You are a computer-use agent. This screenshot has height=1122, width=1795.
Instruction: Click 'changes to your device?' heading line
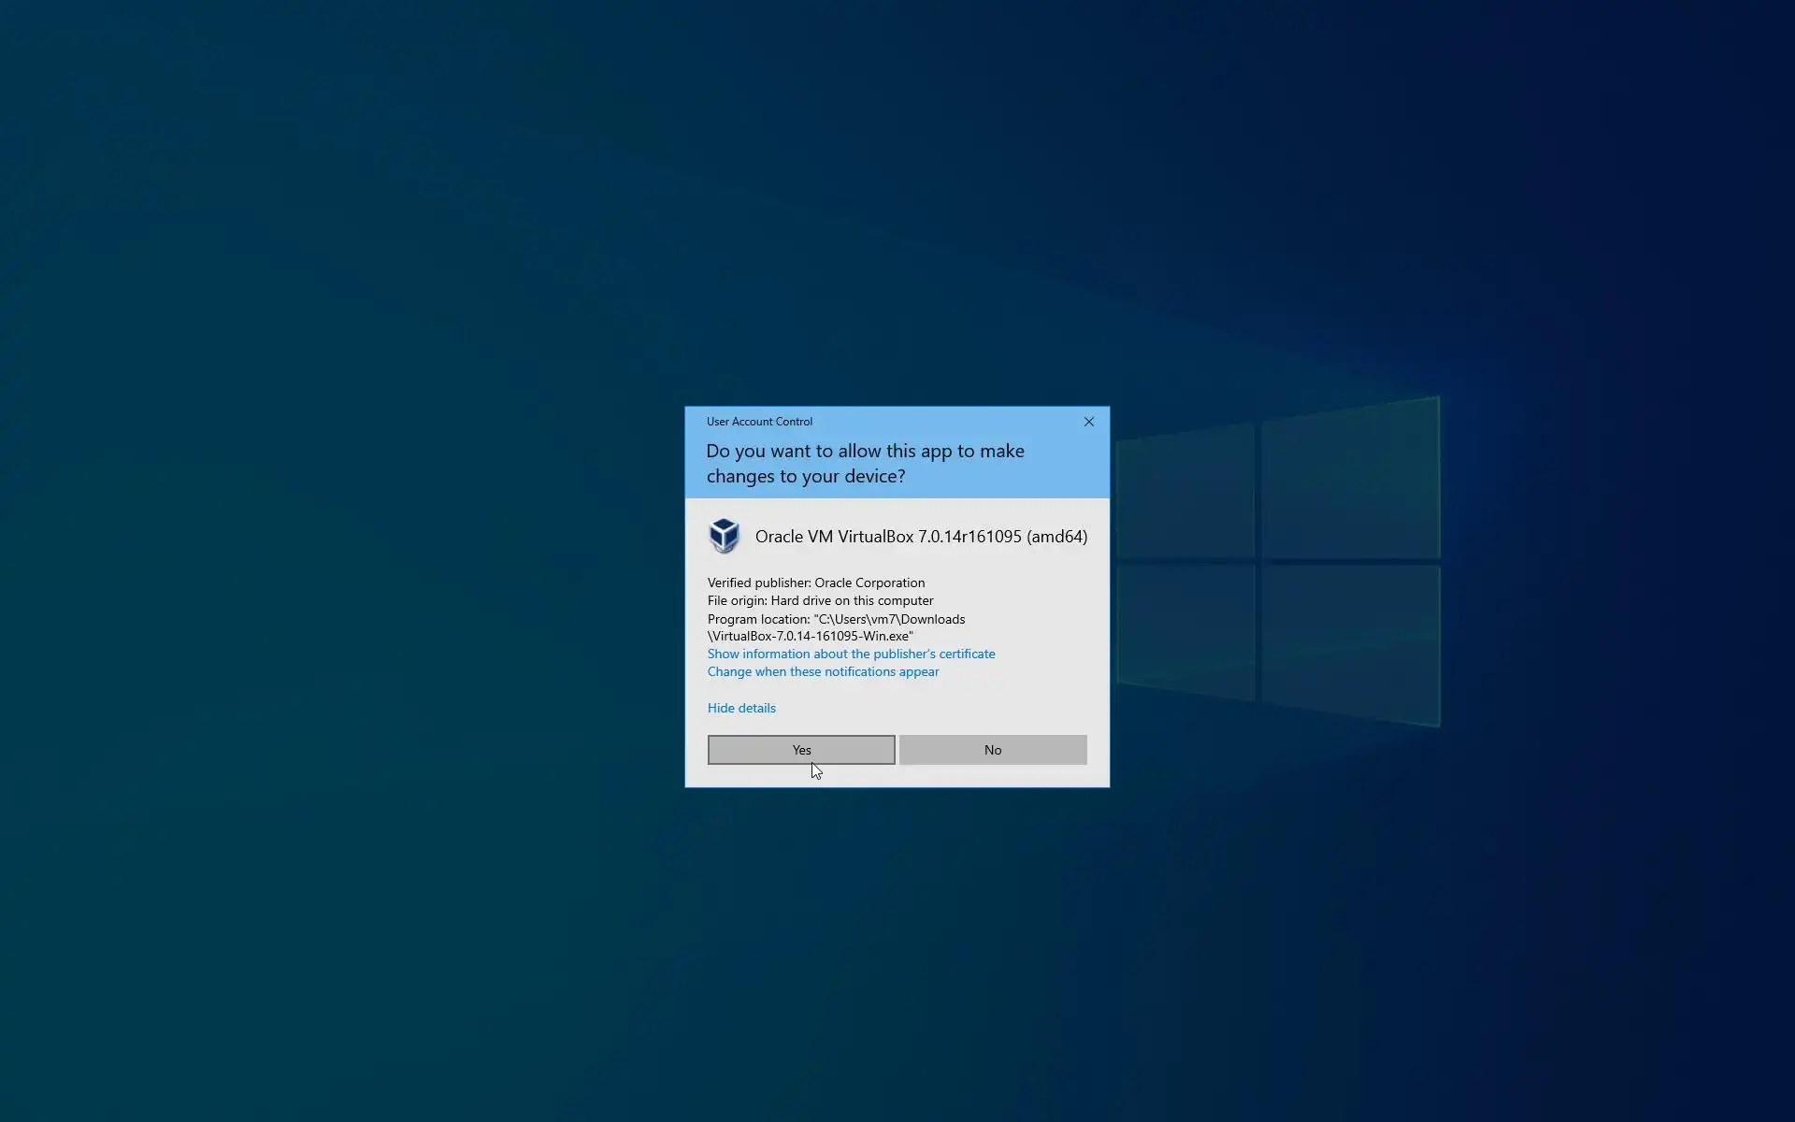point(805,477)
